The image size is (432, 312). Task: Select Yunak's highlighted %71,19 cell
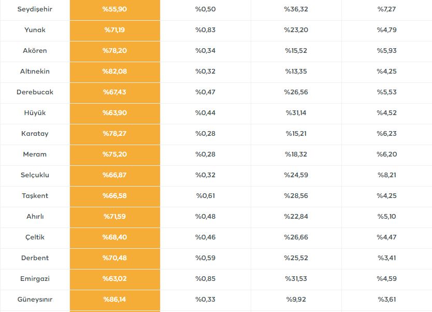pyautogui.click(x=114, y=30)
